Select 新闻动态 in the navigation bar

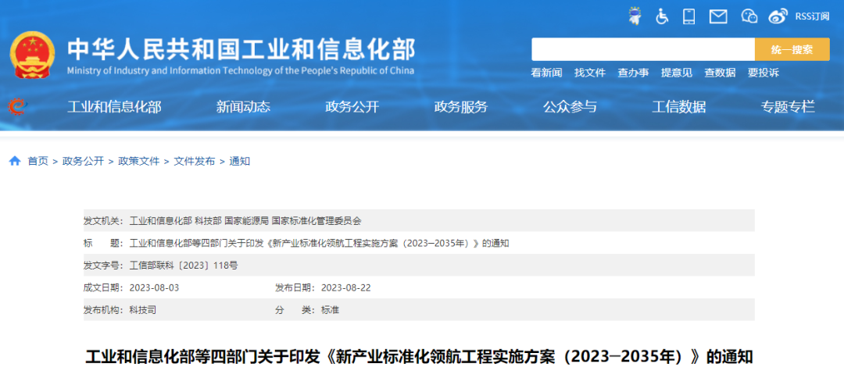pos(243,107)
